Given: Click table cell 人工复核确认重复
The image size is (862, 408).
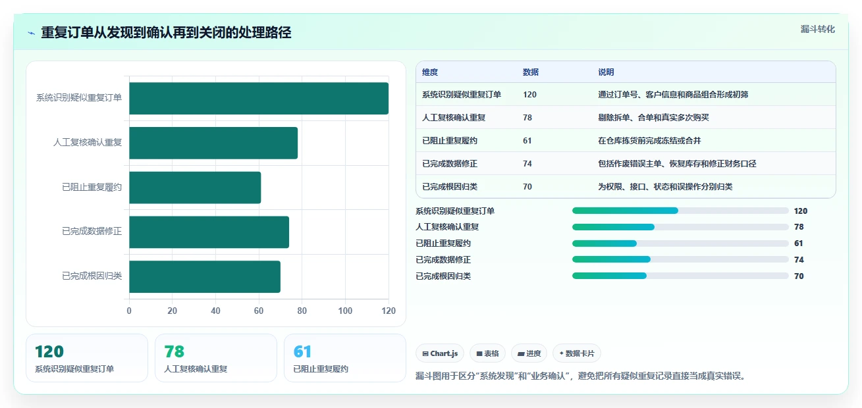Looking at the screenshot, I should tap(454, 118).
